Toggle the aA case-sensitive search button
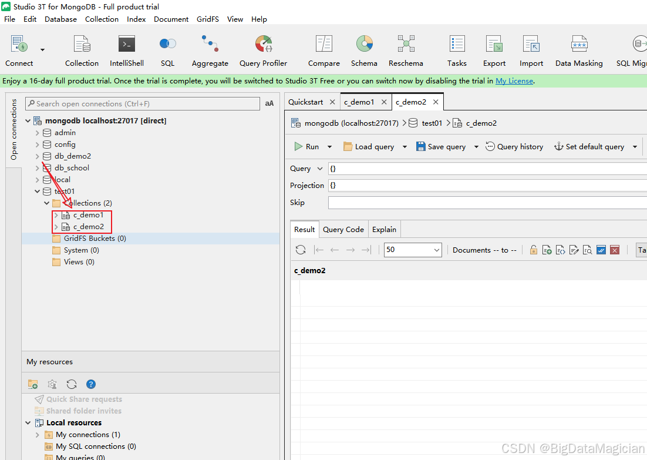Screen dimensions: 647x460 tap(269, 103)
